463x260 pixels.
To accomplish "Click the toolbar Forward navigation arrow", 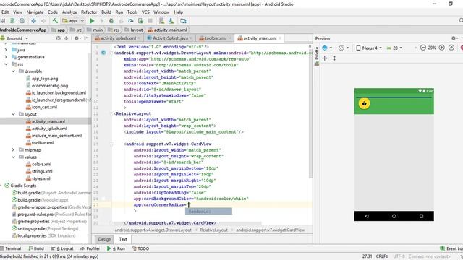I will (x=43, y=21).
